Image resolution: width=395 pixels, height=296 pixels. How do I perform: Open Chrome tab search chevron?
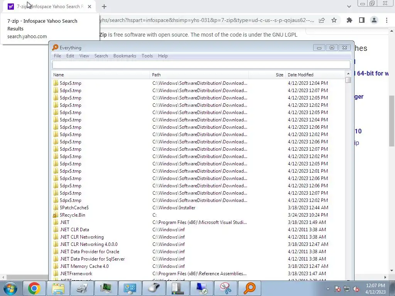pos(349,7)
